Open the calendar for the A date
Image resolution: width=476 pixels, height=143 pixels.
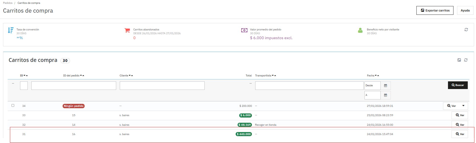[385, 95]
